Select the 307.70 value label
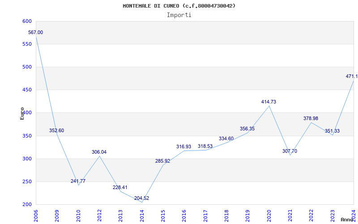Screen dimensions: 358x224 point(290,151)
